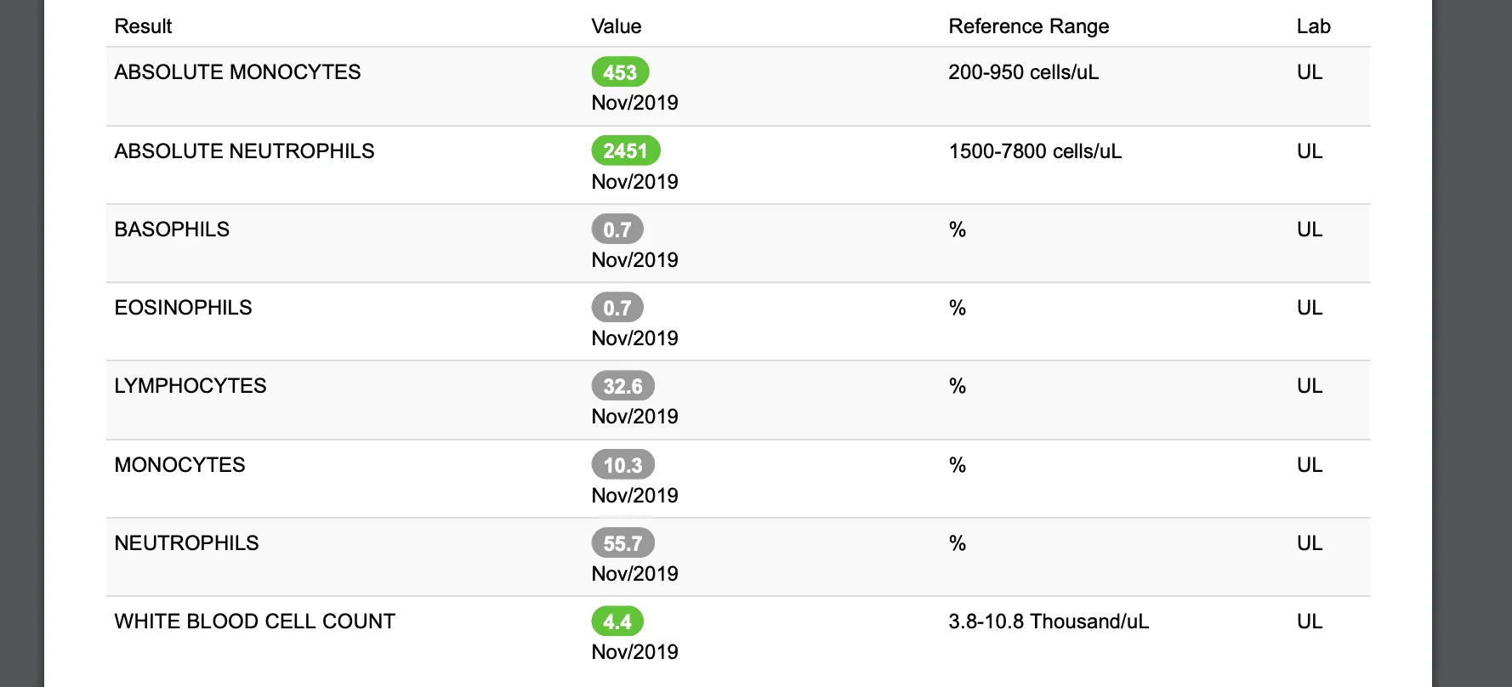Click the Value column header
This screenshot has width=1512, height=687.
(617, 26)
